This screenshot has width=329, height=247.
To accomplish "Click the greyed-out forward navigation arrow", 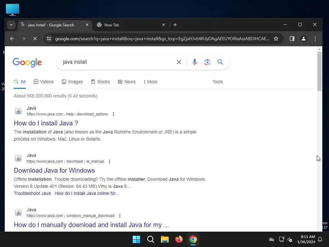I will [23, 39].
